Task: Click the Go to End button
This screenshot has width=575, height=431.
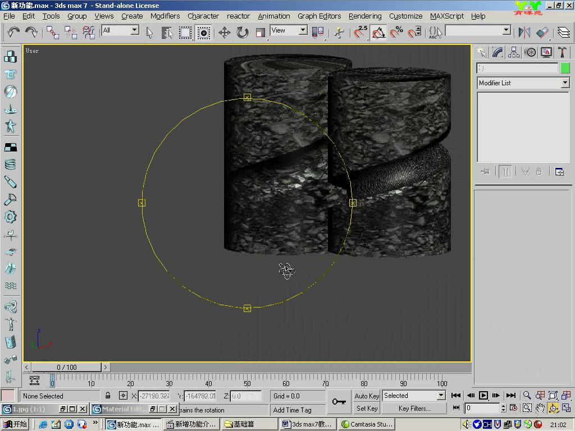Action: click(511, 395)
